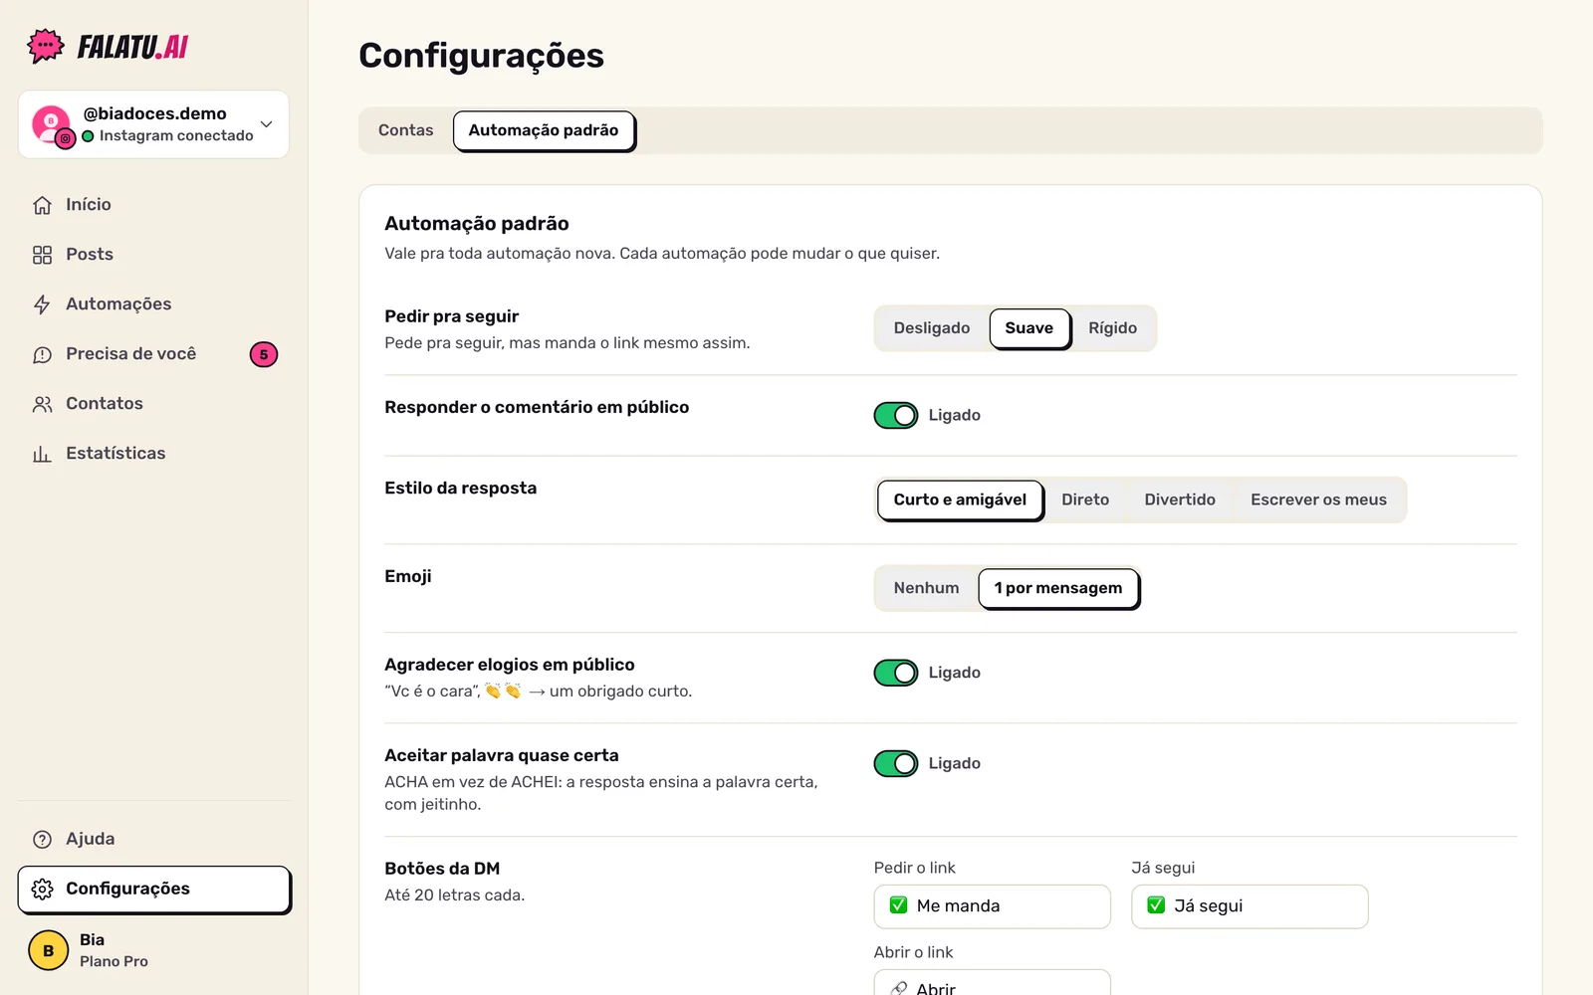Set Pedir pra seguir to Suave
The height and width of the screenshot is (995, 1593).
pyautogui.click(x=1029, y=328)
